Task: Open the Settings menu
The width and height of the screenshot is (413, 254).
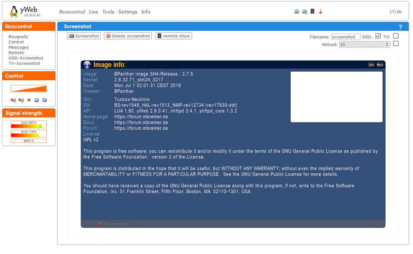Action: point(128,12)
